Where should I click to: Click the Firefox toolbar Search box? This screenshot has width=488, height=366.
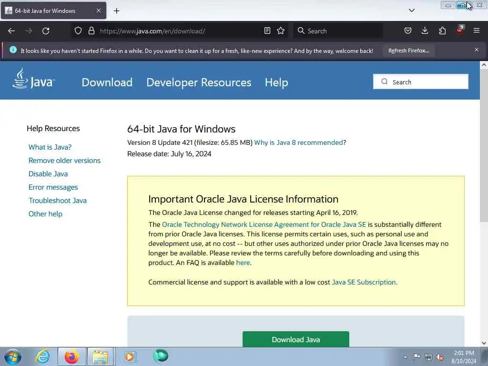tap(338, 31)
